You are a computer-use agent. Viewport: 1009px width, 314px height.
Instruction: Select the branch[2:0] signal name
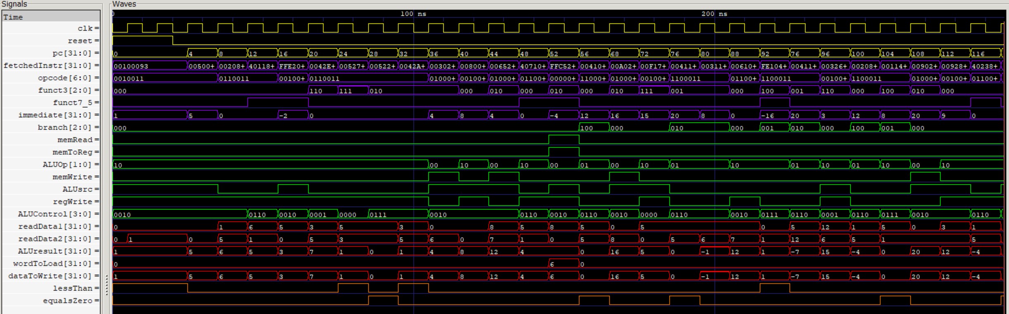tap(66, 127)
